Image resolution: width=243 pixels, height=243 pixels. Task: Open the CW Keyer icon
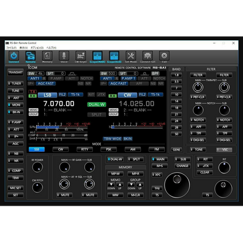(81, 56)
